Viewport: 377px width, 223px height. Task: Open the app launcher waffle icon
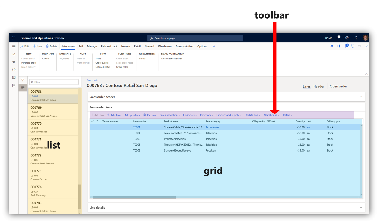point(14,38)
